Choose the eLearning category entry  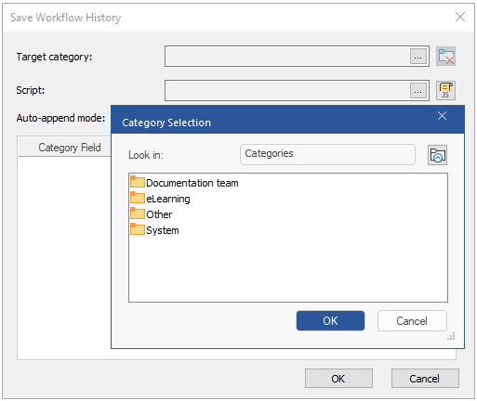168,199
